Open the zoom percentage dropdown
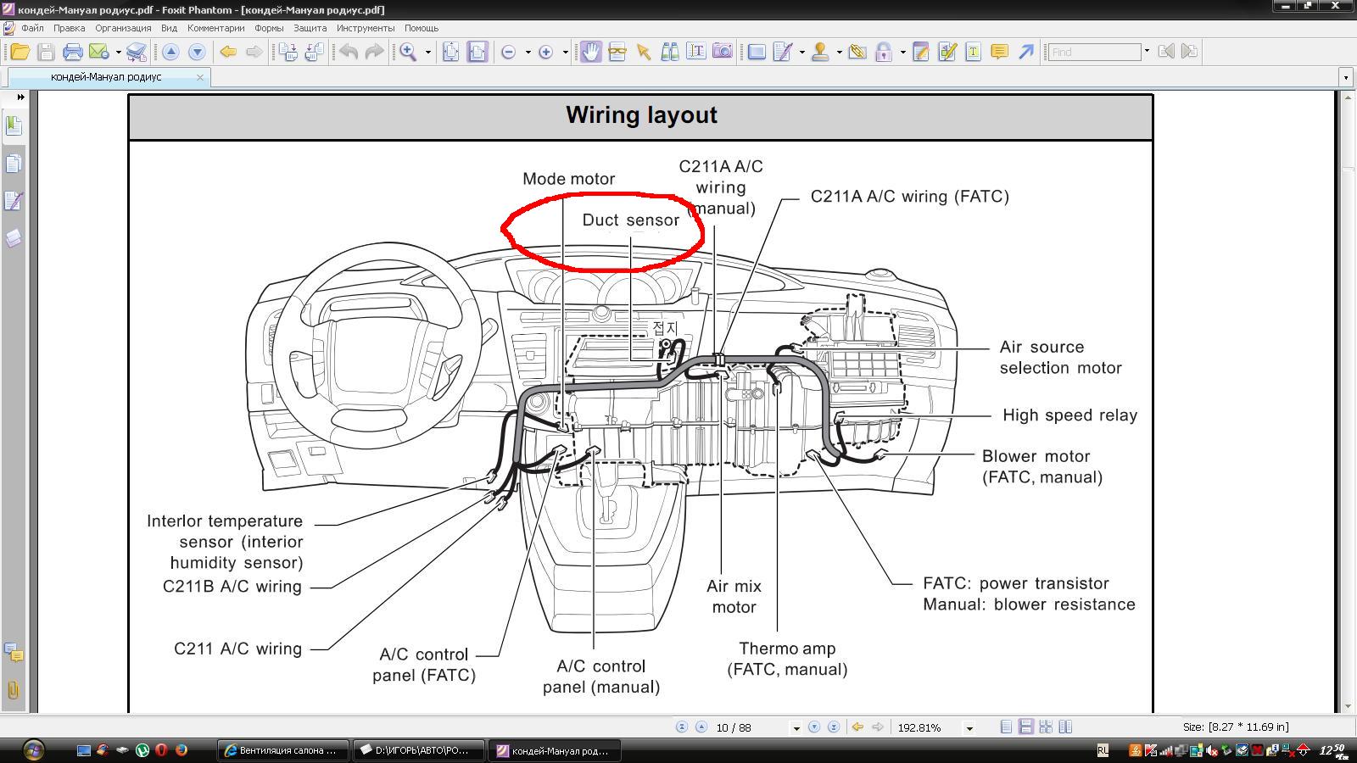 (969, 728)
